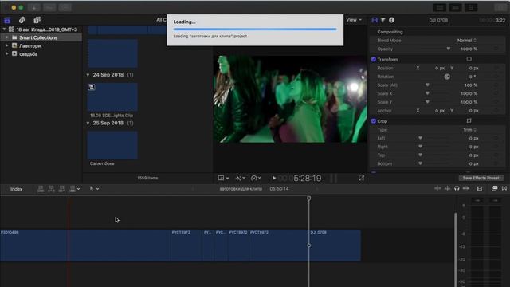The width and height of the screenshot is (510, 287).
Task: Open the clip appearance filmstrip icon
Action: click(x=480, y=188)
